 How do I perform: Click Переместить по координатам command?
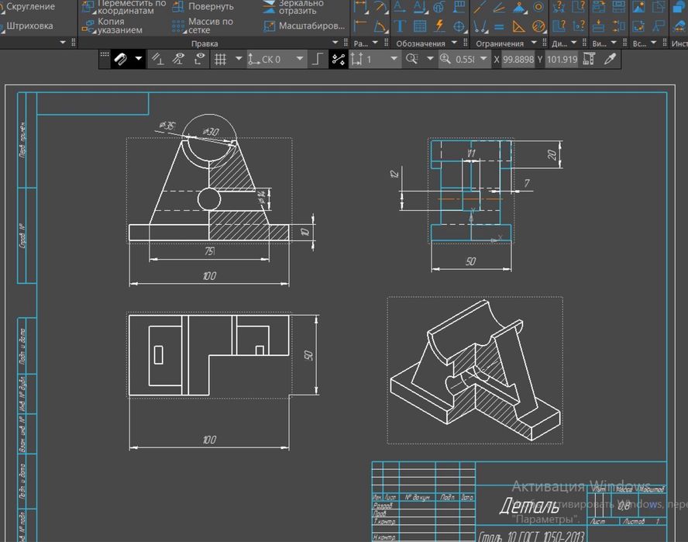pos(124,6)
